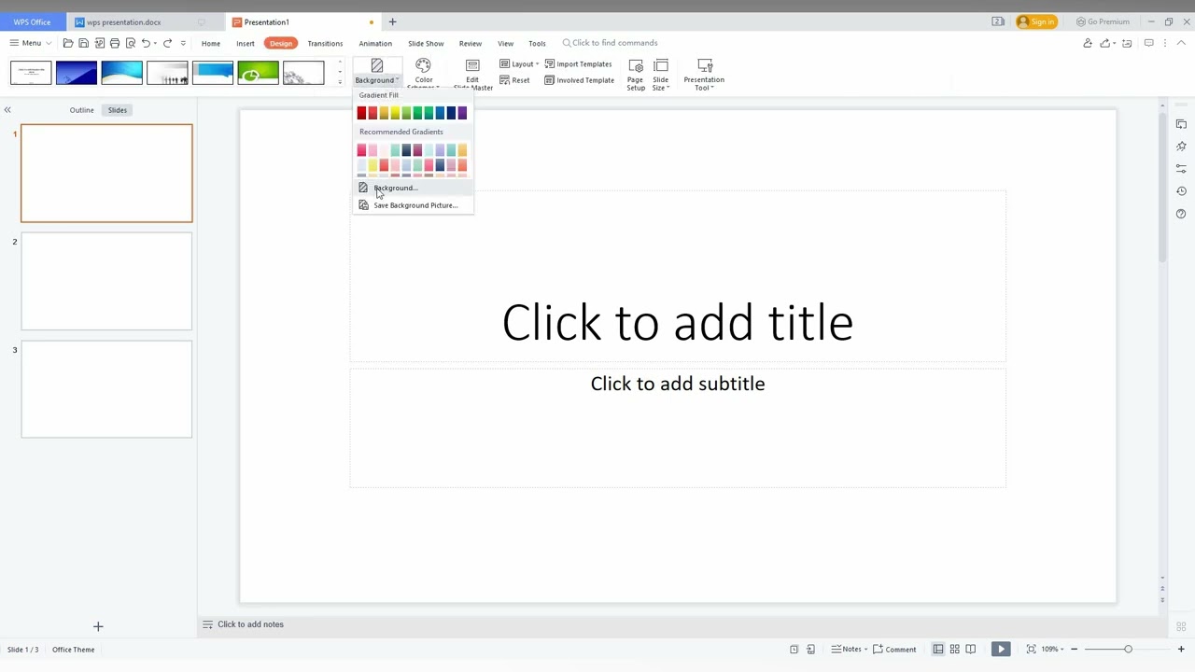Select Save Background Picture... entry
The image size is (1195, 672).
click(414, 205)
